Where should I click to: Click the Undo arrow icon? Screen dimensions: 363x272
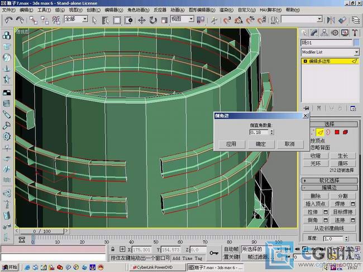click(x=8, y=20)
